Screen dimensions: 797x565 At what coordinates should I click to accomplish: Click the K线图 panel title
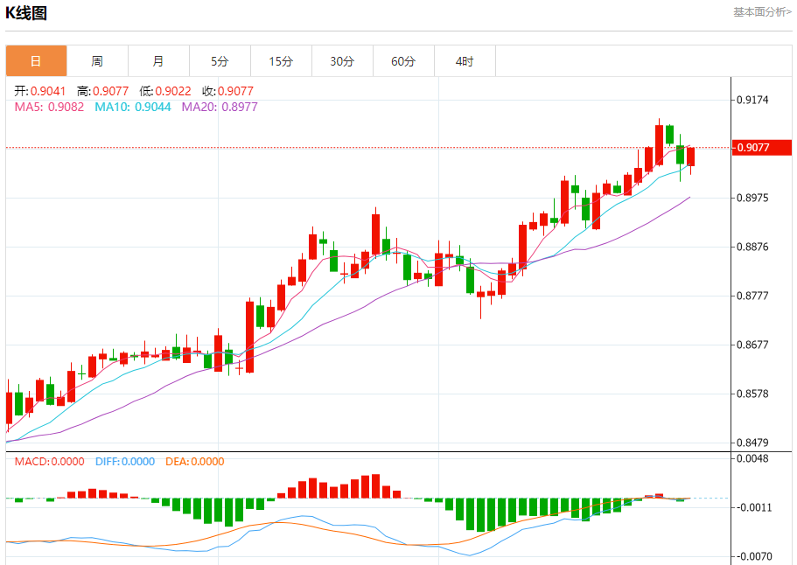point(27,13)
